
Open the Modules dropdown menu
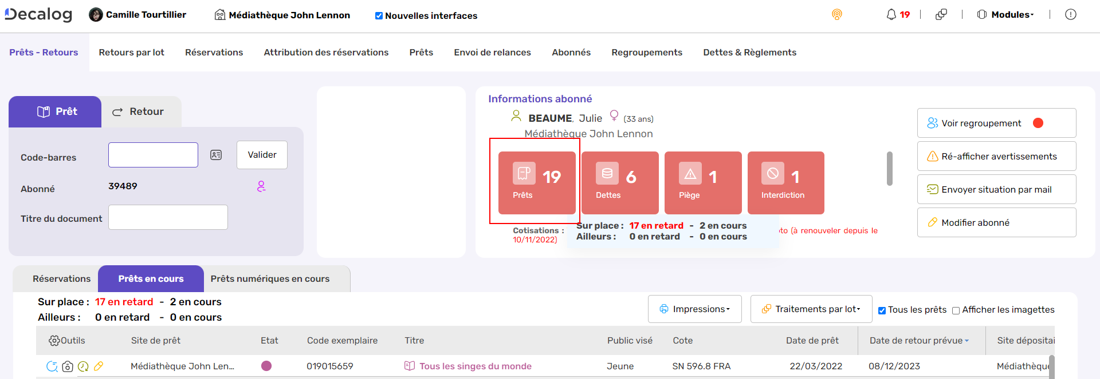pos(1005,15)
